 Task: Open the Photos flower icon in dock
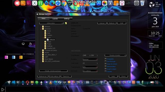(104, 3)
